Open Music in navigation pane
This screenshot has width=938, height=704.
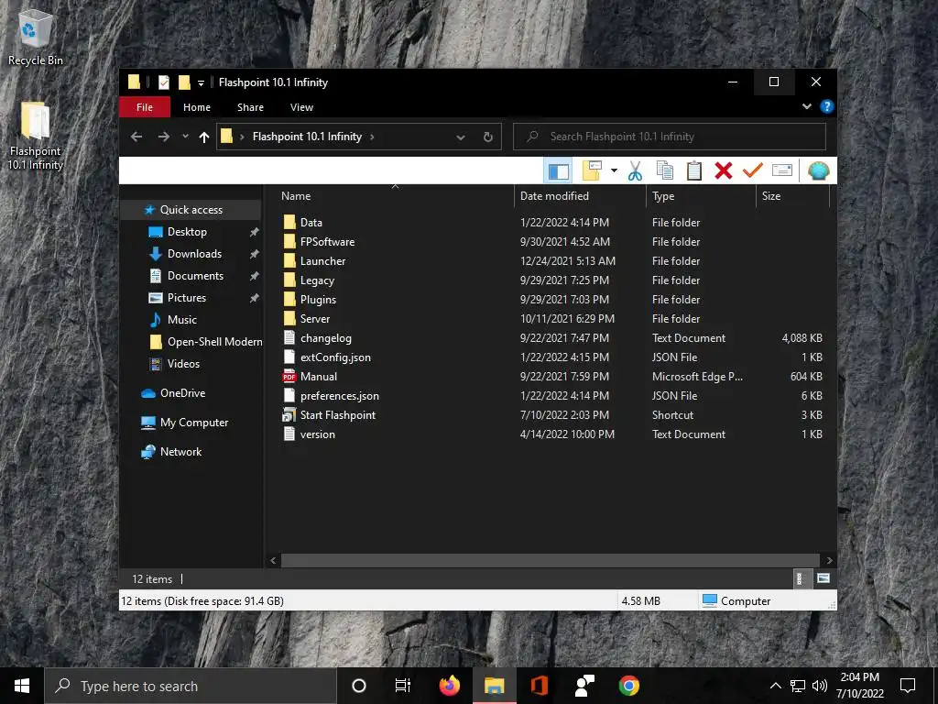pos(182,320)
